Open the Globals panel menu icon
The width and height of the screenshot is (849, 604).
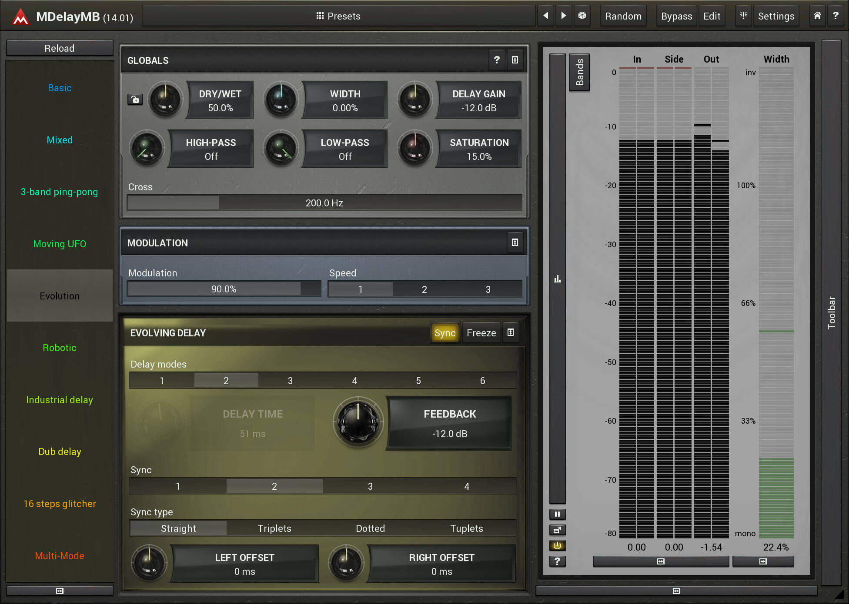tap(515, 60)
